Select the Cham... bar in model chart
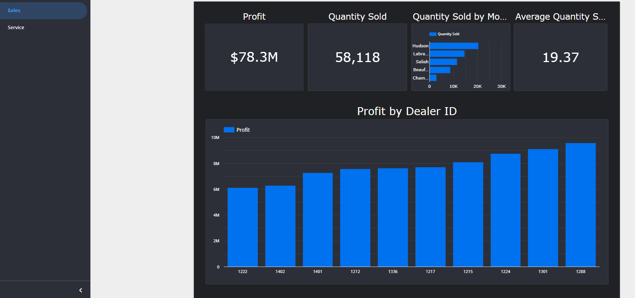Image resolution: width=635 pixels, height=298 pixels. (x=433, y=78)
